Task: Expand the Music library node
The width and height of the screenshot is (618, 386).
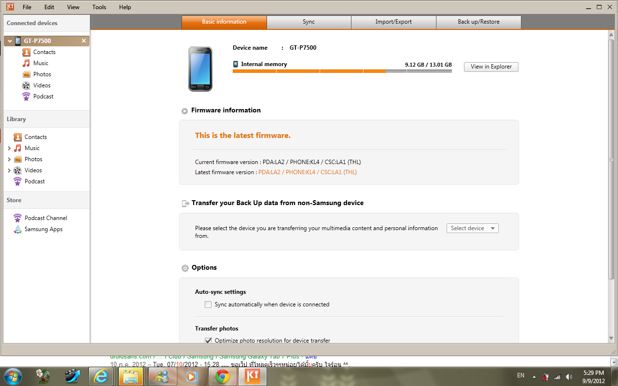Action: tap(9, 148)
